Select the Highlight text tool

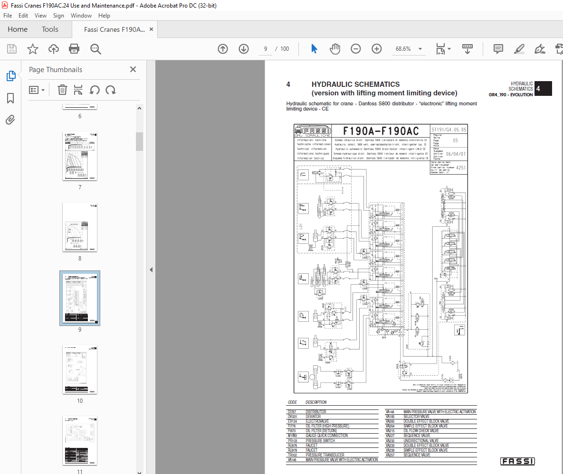pyautogui.click(x=519, y=49)
